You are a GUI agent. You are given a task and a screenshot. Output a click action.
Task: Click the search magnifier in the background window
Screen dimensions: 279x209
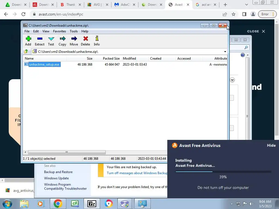pyautogui.click(x=246, y=47)
